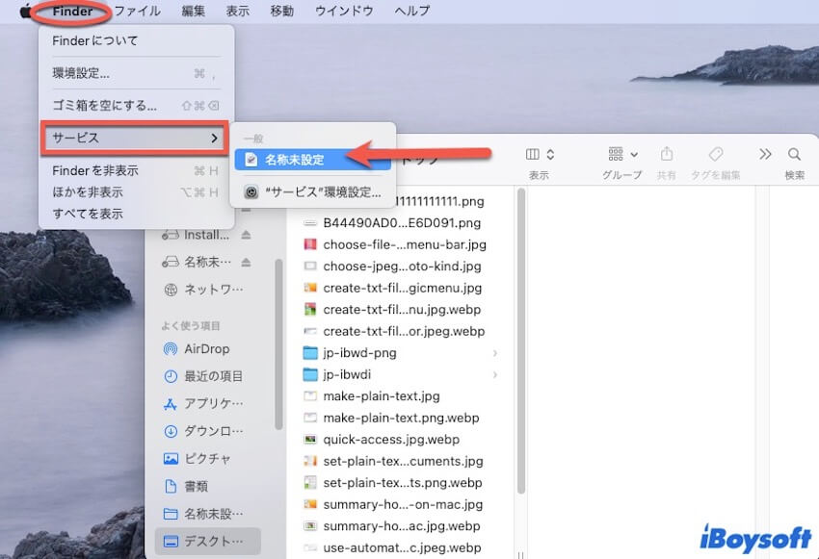Click the Share icon in Finder toolbar
Viewport: 819px width, 559px height.
667,155
